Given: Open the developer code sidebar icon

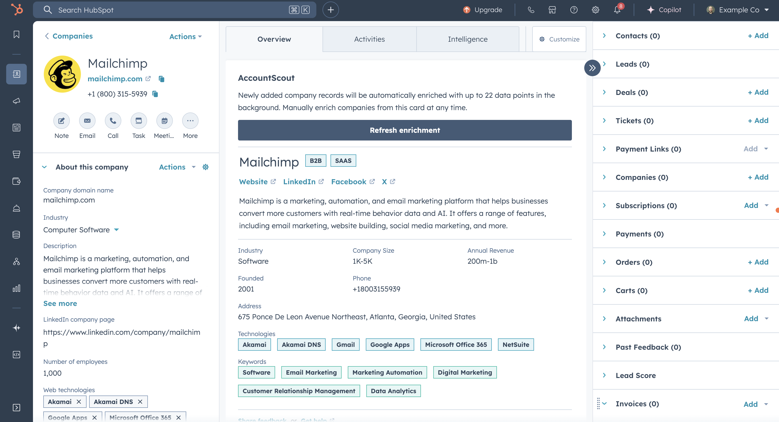Looking at the screenshot, I should tap(16, 354).
